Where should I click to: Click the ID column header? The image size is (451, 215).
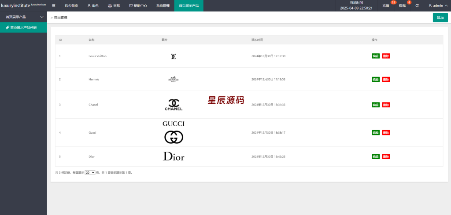point(60,40)
